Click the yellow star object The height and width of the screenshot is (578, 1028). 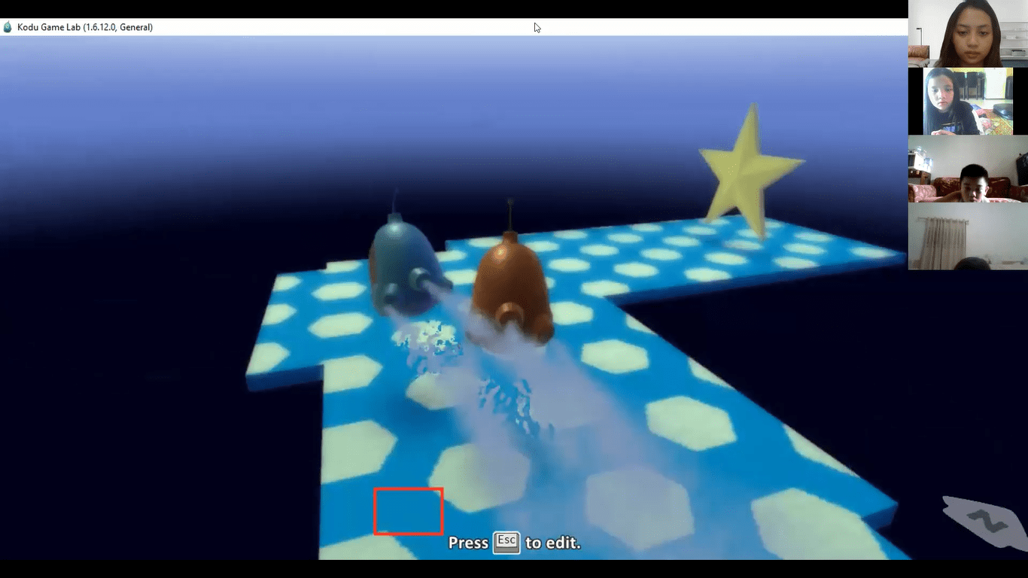click(750, 171)
